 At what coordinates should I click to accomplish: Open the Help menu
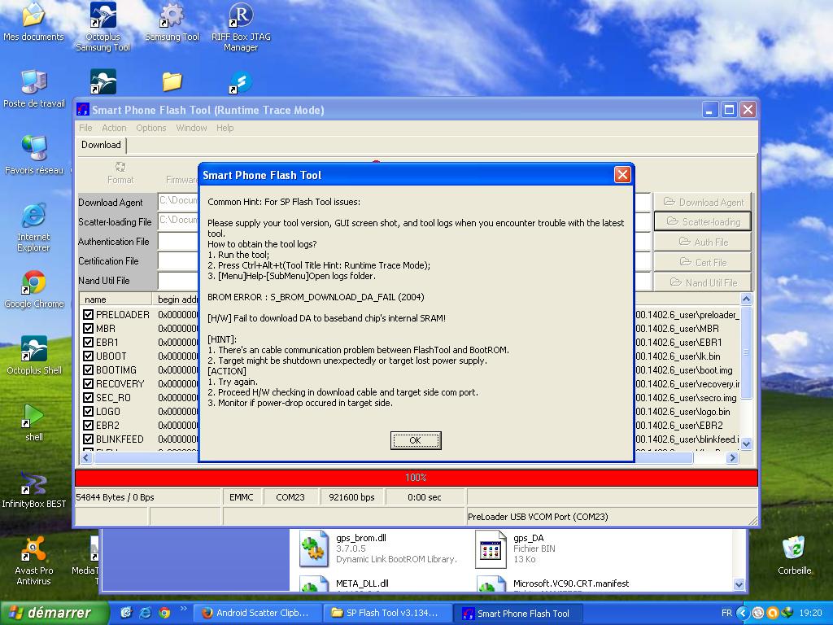click(225, 128)
